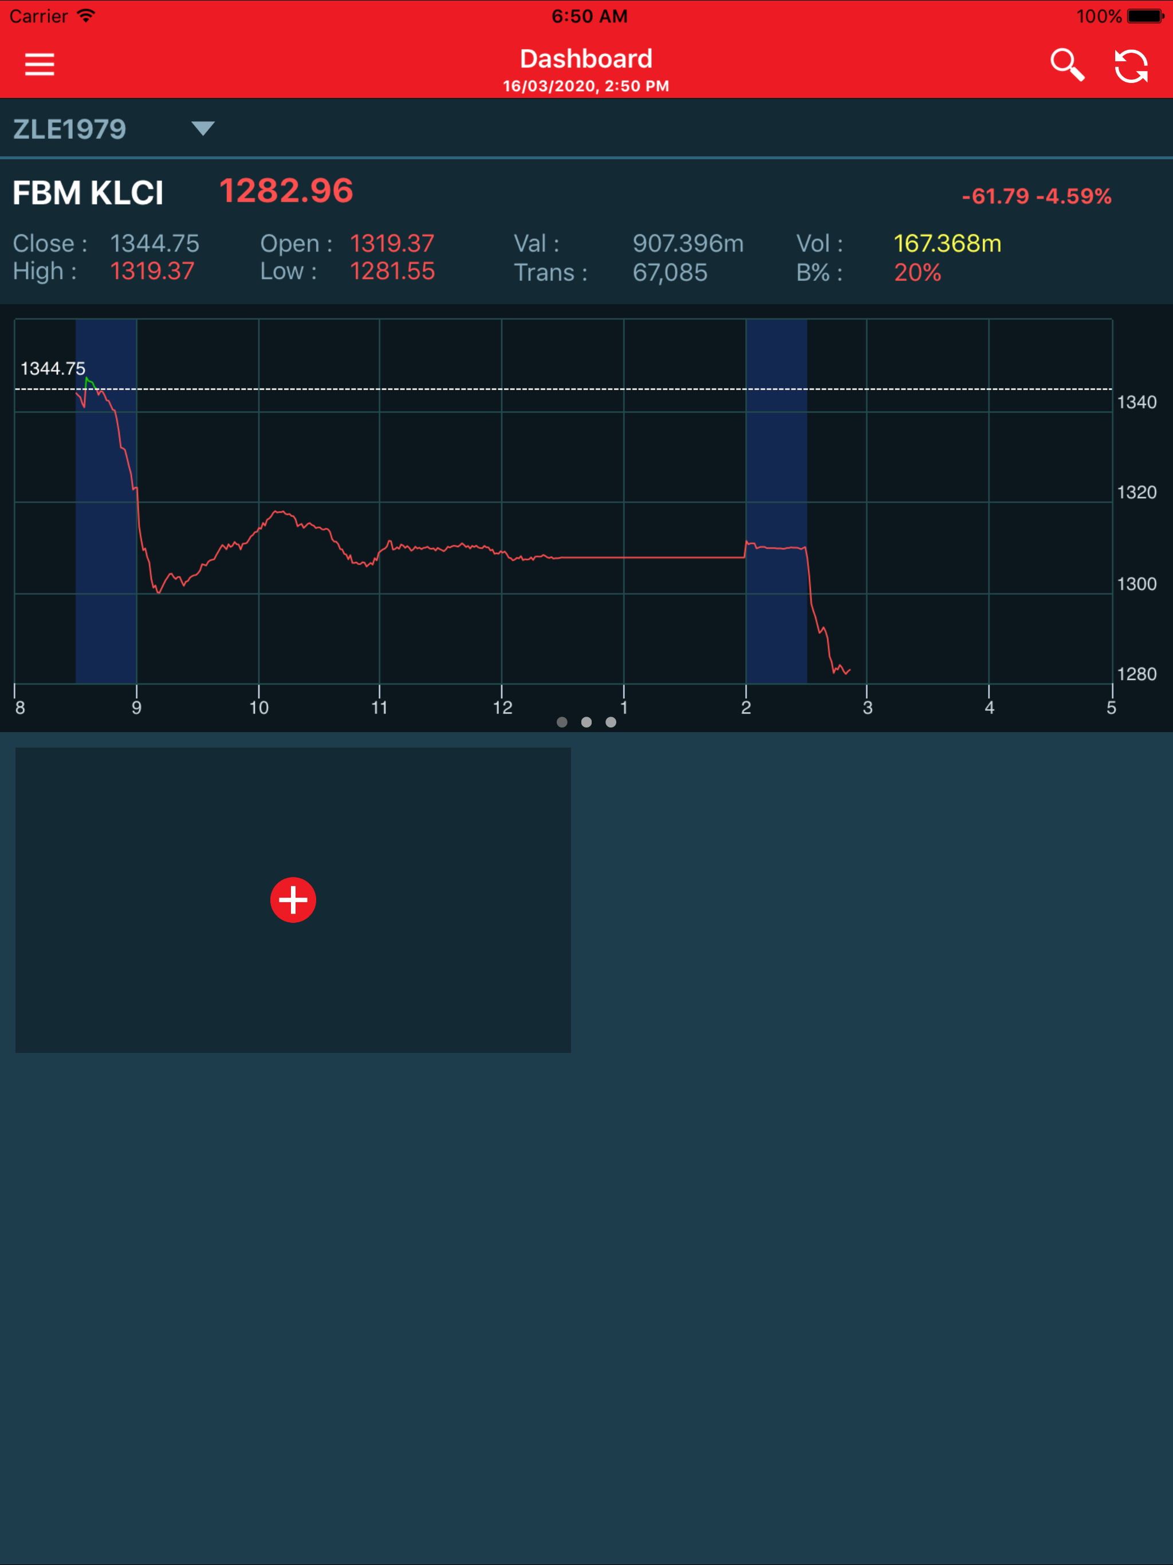
Task: Tap the Dashboard title
Action: click(x=586, y=59)
